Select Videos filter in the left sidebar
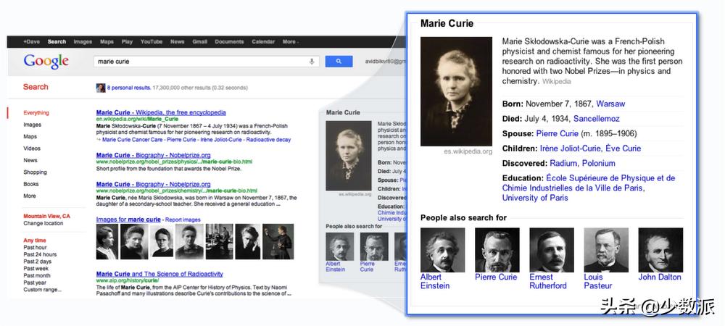The height and width of the screenshot is (326, 725). point(32,149)
